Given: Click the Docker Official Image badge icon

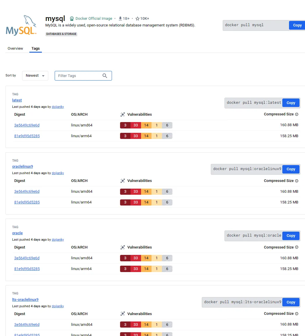Looking at the screenshot, I should [x=72, y=19].
